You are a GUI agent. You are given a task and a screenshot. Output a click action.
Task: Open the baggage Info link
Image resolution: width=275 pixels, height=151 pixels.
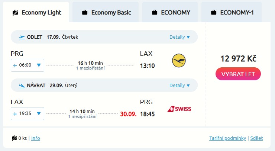coord(36,138)
